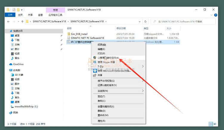
Task: Switch to the 主页 ribbon tab
Action: (x=20, y=15)
